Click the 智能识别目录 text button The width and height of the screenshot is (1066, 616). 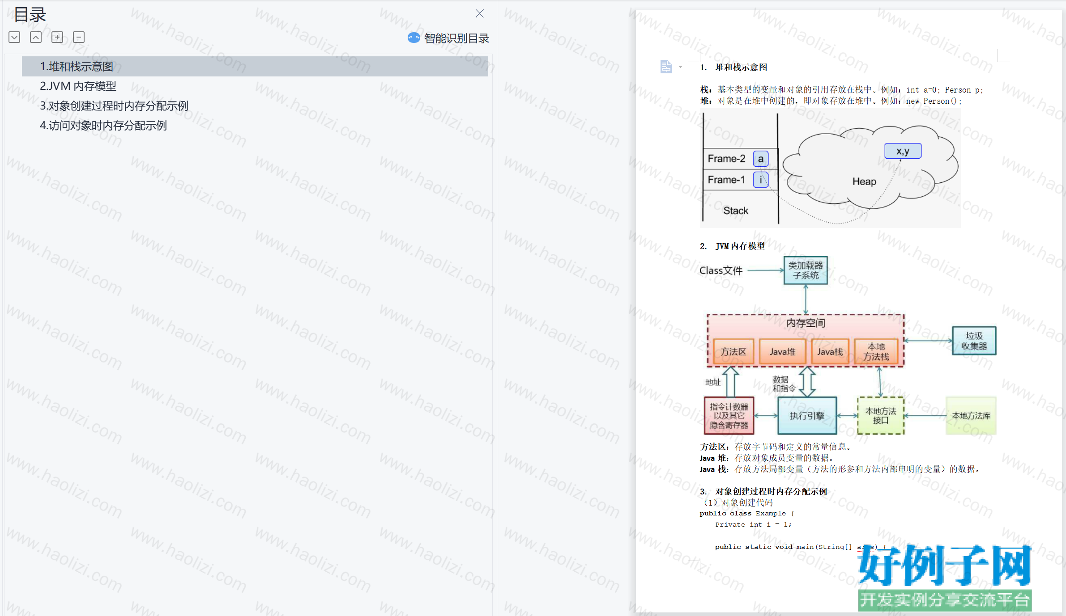point(456,38)
